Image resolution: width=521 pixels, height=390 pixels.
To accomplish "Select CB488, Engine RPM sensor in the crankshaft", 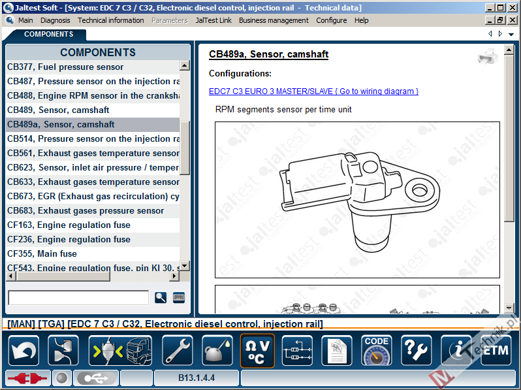I will pos(93,95).
